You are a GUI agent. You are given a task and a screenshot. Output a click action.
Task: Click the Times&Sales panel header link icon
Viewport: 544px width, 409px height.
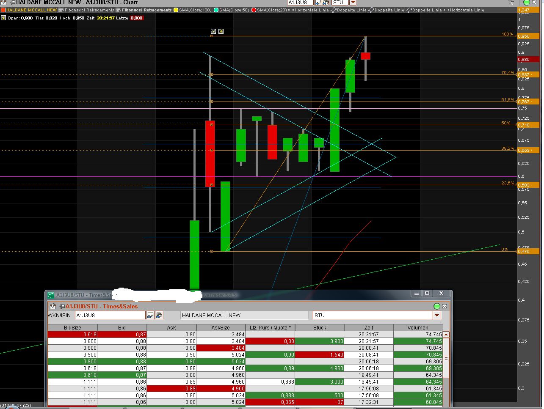click(52, 306)
